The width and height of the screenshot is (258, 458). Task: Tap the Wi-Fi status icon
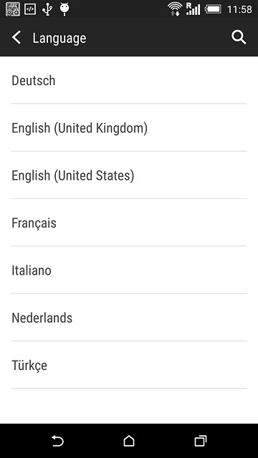click(175, 9)
